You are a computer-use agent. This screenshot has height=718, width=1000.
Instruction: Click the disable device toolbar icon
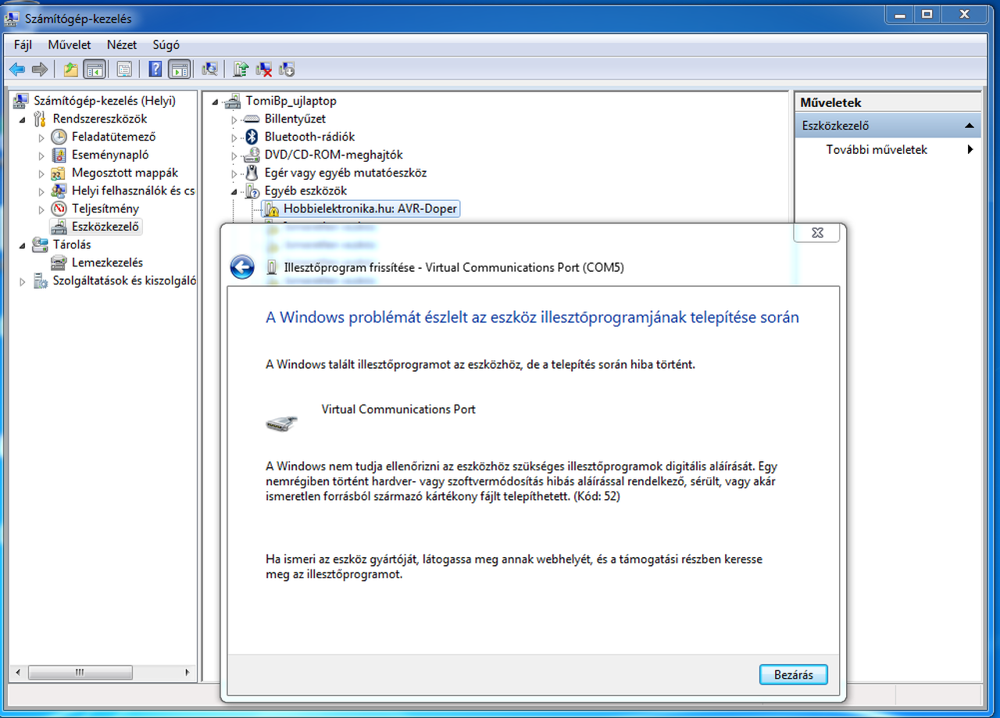click(287, 70)
